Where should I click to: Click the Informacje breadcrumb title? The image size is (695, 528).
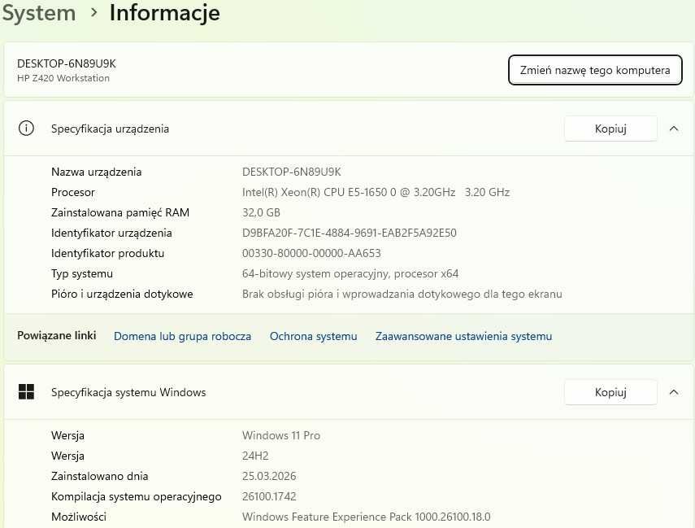point(164,12)
